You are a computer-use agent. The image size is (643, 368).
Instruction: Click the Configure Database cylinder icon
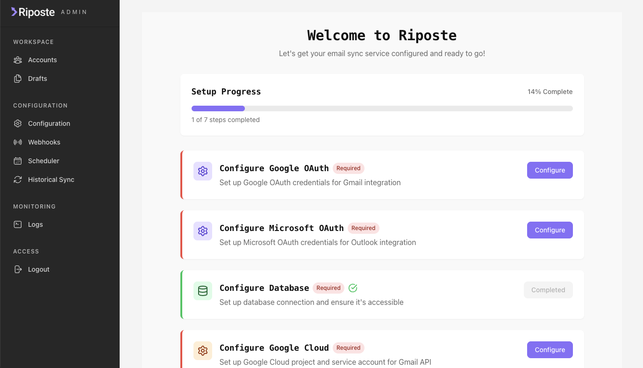[x=203, y=291]
